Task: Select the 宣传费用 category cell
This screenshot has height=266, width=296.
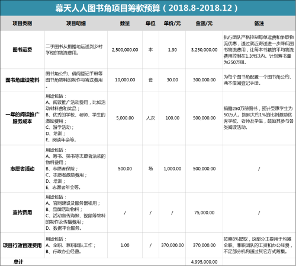Action: click(22, 213)
